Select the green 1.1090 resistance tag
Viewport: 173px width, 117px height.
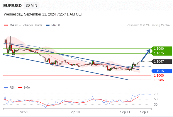162,49
